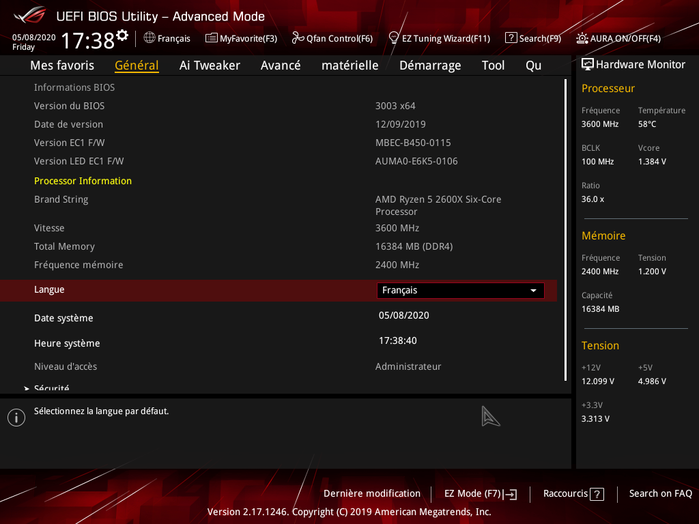This screenshot has height=524, width=699.
Task: Click the Fréquence mémoire row label
Action: point(79,265)
